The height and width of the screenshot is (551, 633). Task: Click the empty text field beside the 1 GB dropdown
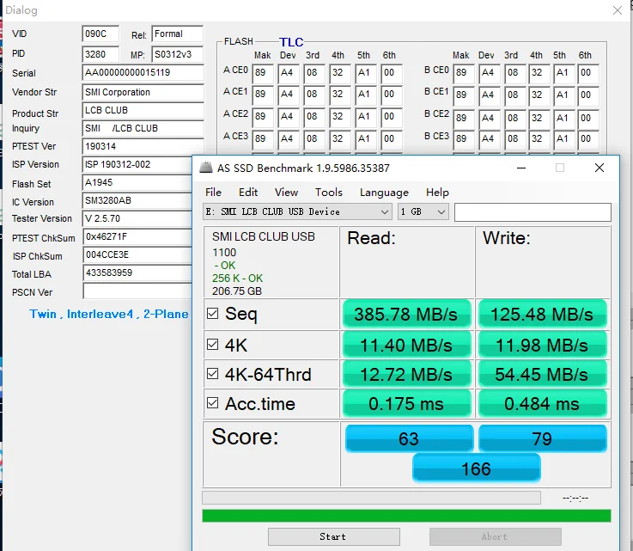pos(533,212)
